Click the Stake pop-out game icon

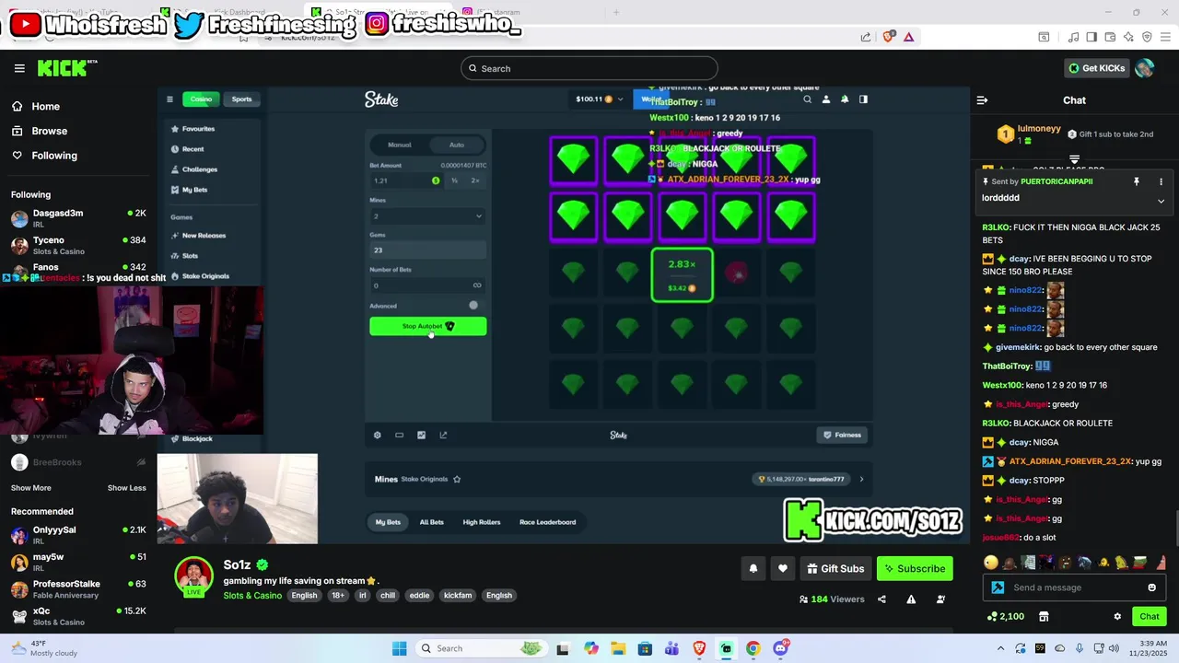[443, 435]
